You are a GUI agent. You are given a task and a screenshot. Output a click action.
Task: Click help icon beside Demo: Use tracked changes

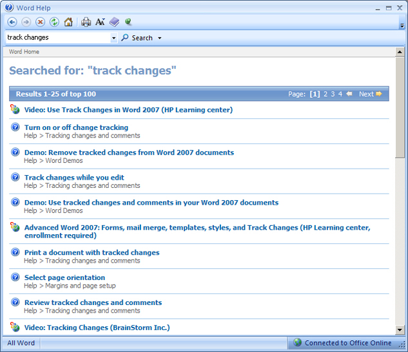15,202
